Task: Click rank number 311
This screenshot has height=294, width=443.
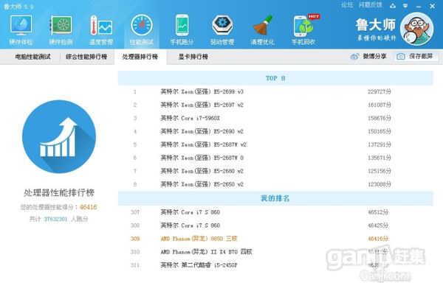Action: 135,265
